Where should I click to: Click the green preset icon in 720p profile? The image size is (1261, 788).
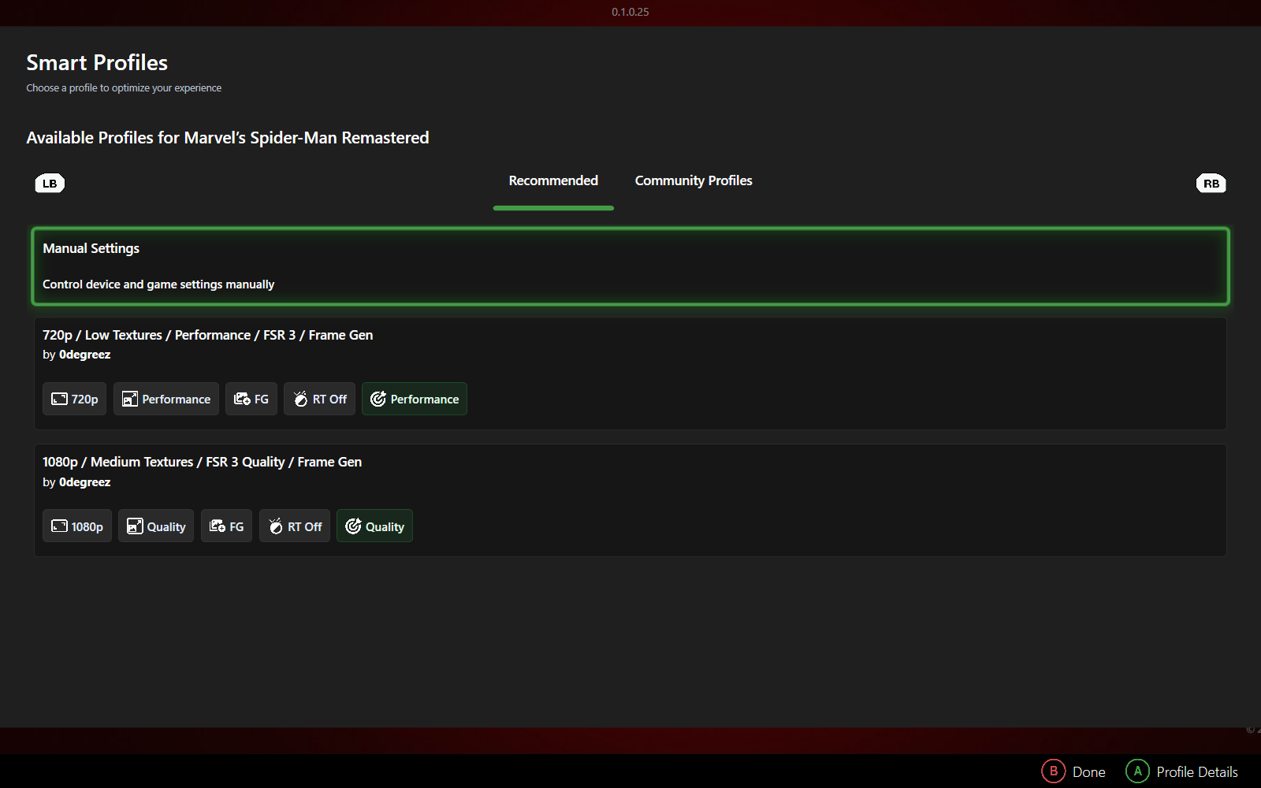point(378,399)
